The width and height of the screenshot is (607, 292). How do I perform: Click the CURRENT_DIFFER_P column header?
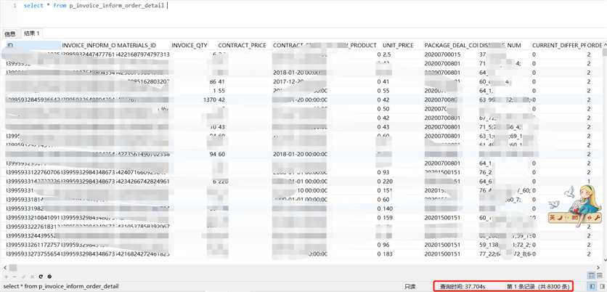click(558, 45)
